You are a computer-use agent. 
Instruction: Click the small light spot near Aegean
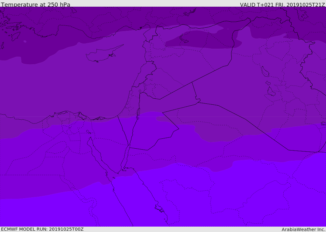pos(25,42)
